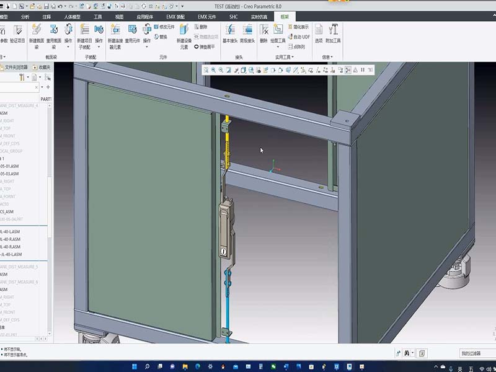The width and height of the screenshot is (496, 372).
Task: Open the 实时仿真 ribbon tab
Action: pos(259,17)
